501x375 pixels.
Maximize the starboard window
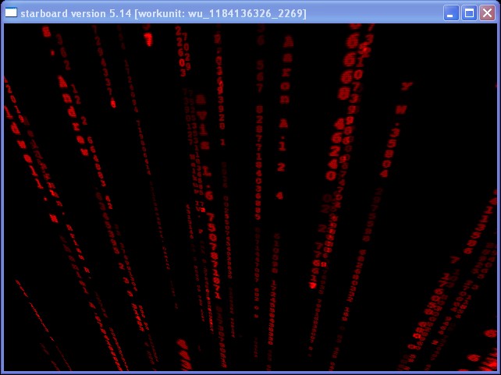click(469, 13)
